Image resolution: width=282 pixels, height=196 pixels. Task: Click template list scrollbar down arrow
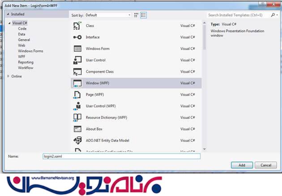(204, 149)
